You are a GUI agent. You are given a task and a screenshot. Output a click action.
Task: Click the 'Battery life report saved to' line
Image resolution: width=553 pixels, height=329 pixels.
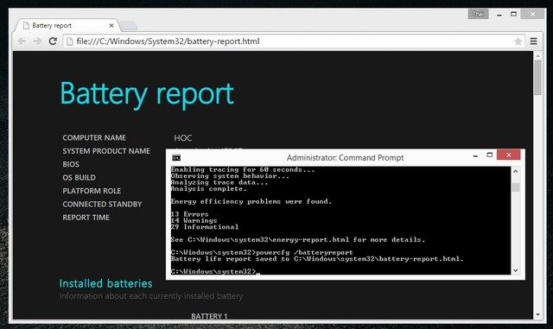pos(317,259)
